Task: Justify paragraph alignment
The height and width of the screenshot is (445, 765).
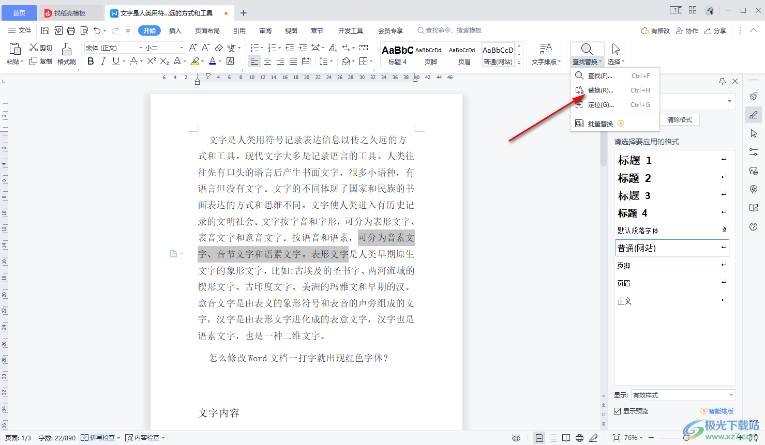Action: [x=293, y=61]
